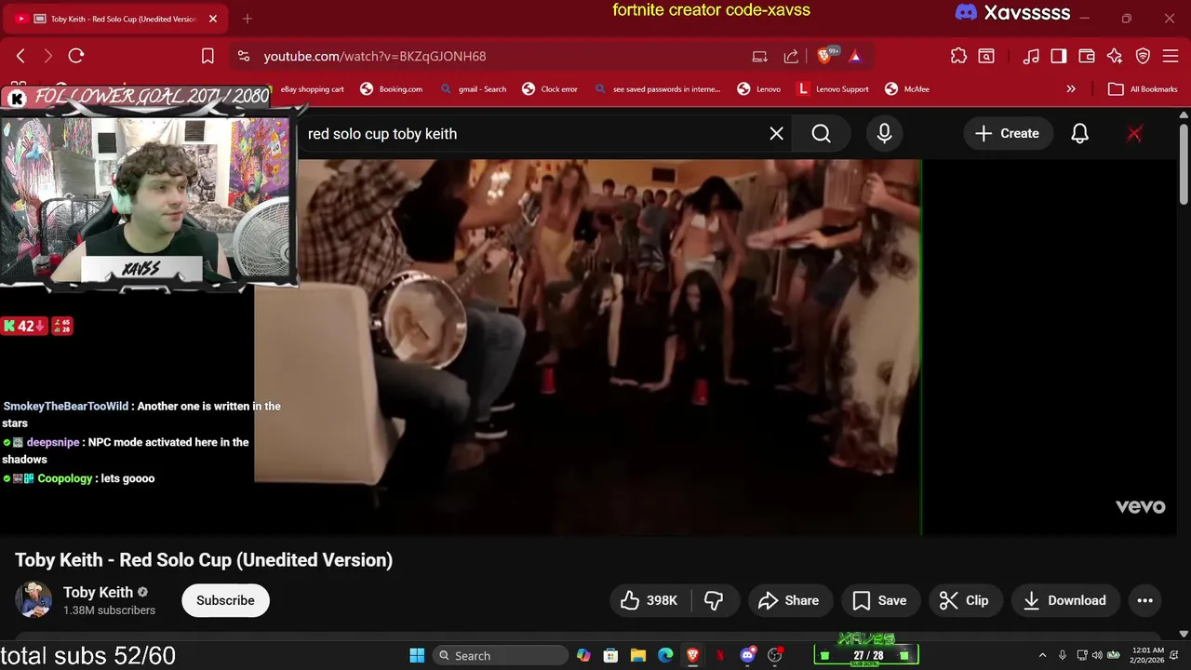The height and width of the screenshot is (670, 1191).
Task: Subscribe to the Toby Keith channel
Action: (x=225, y=600)
